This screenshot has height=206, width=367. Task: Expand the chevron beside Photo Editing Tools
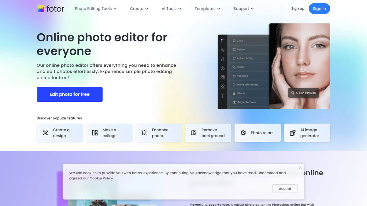coord(115,9)
